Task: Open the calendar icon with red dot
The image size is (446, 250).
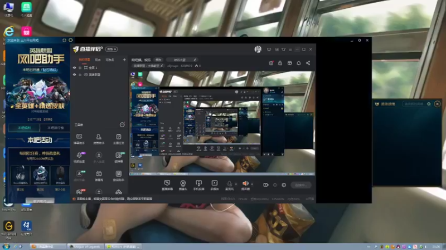Action: [271, 63]
